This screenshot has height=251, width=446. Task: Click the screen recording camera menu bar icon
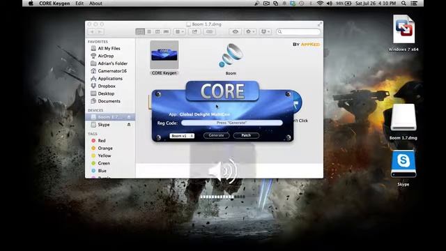pyautogui.click(x=266, y=3)
